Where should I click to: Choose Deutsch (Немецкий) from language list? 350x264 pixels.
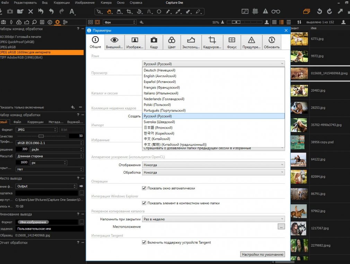coord(213,70)
